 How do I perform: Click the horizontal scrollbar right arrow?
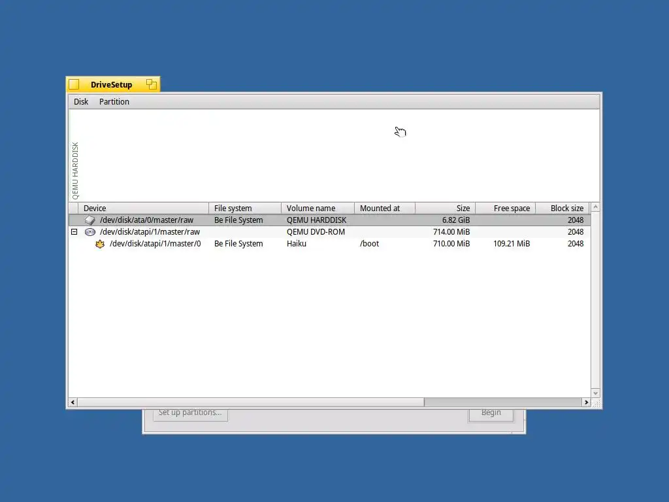[x=586, y=402]
